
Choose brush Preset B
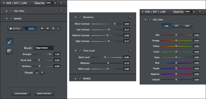click(42, 72)
